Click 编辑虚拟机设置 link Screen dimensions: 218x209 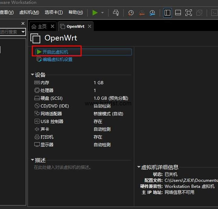[58, 59]
